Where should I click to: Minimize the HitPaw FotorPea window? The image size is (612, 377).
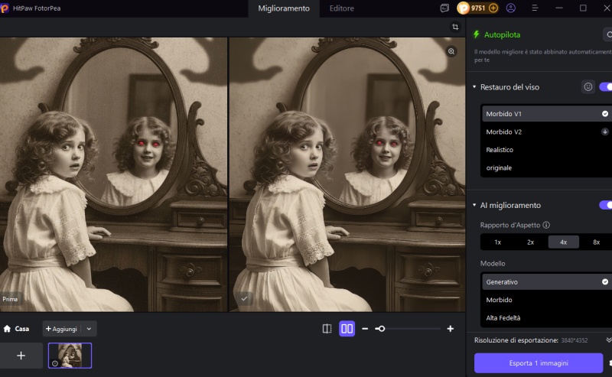click(x=559, y=8)
